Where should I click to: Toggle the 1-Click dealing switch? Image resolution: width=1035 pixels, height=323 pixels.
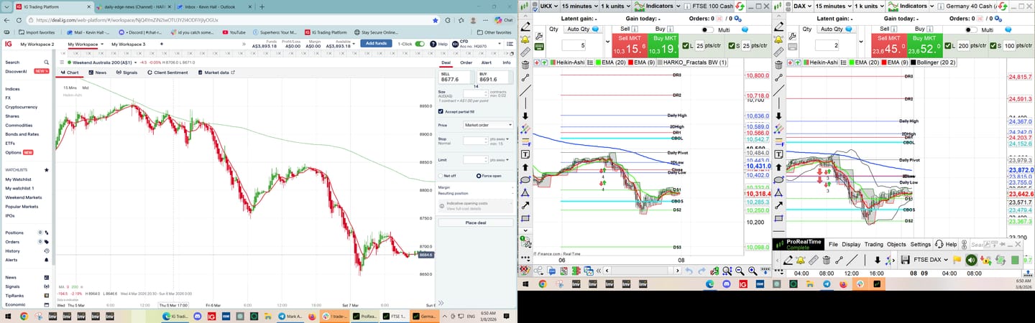tap(420, 44)
